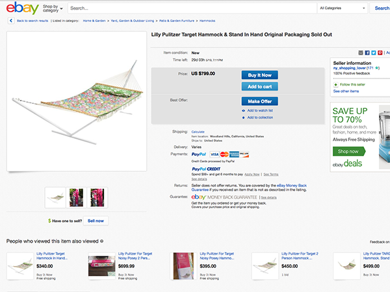The image size is (390, 292).
Task: Add to collection
Action: click(258, 117)
